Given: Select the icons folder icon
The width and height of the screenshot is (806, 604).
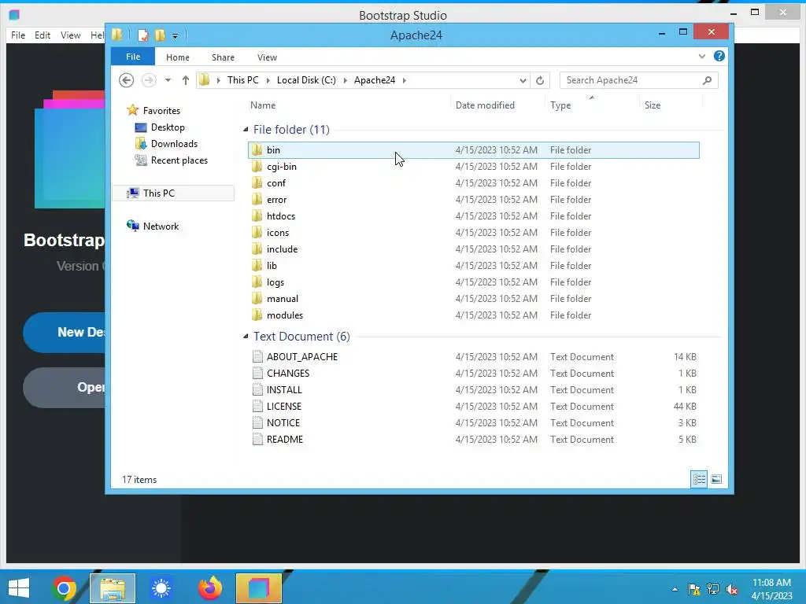Looking at the screenshot, I should click(x=257, y=232).
